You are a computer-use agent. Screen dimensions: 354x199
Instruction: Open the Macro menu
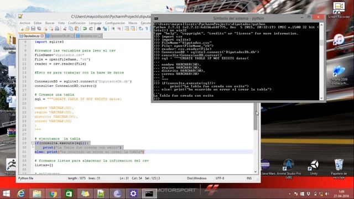pyautogui.click(x=133, y=23)
